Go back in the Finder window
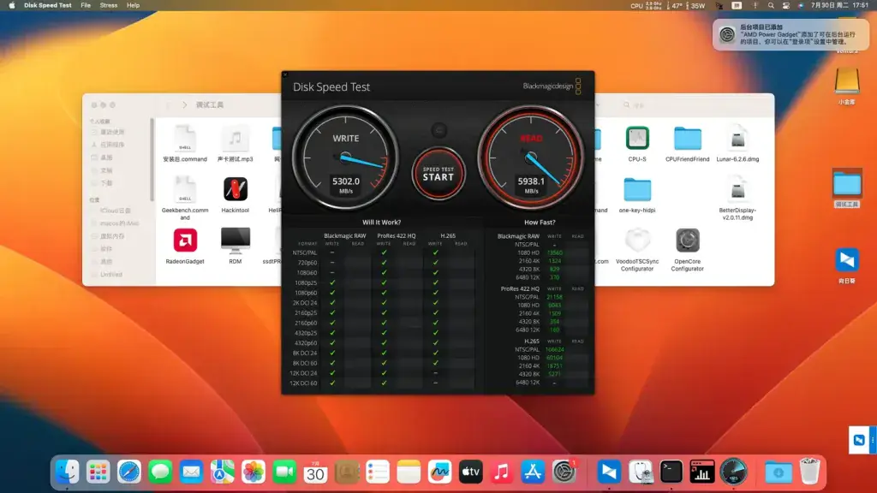The image size is (877, 493). tap(169, 104)
